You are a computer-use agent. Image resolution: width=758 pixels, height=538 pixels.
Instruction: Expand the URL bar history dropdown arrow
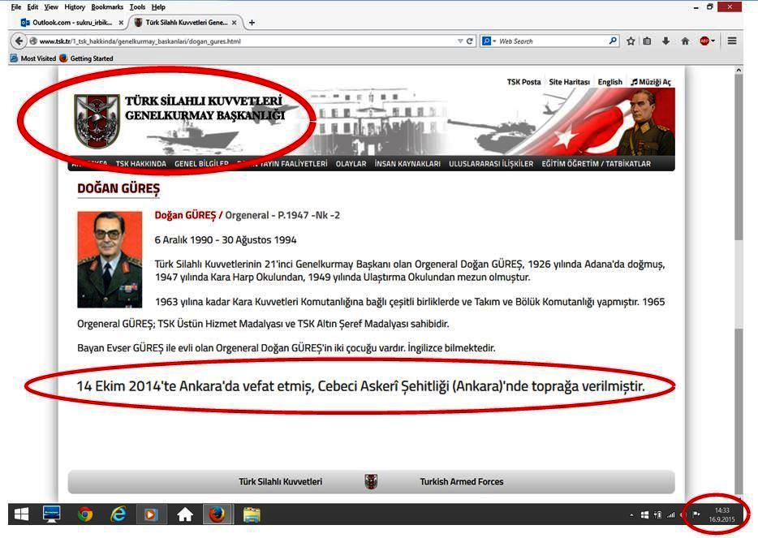pyautogui.click(x=460, y=41)
